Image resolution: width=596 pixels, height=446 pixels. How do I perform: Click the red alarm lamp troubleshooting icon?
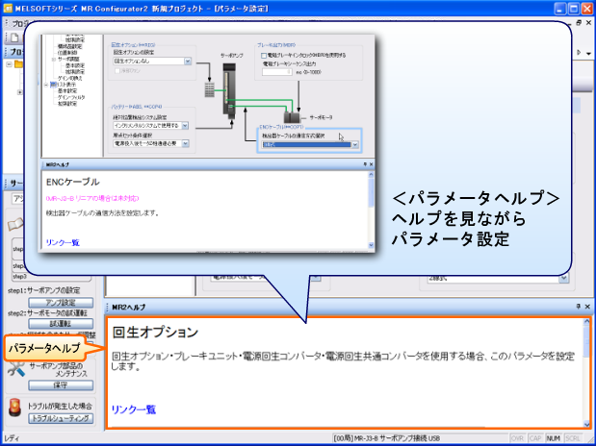pos(14,411)
